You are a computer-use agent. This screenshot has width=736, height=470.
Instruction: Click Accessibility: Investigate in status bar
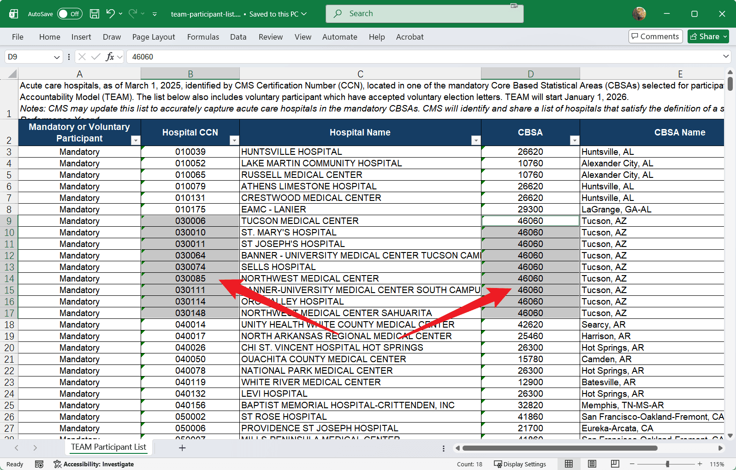94,464
